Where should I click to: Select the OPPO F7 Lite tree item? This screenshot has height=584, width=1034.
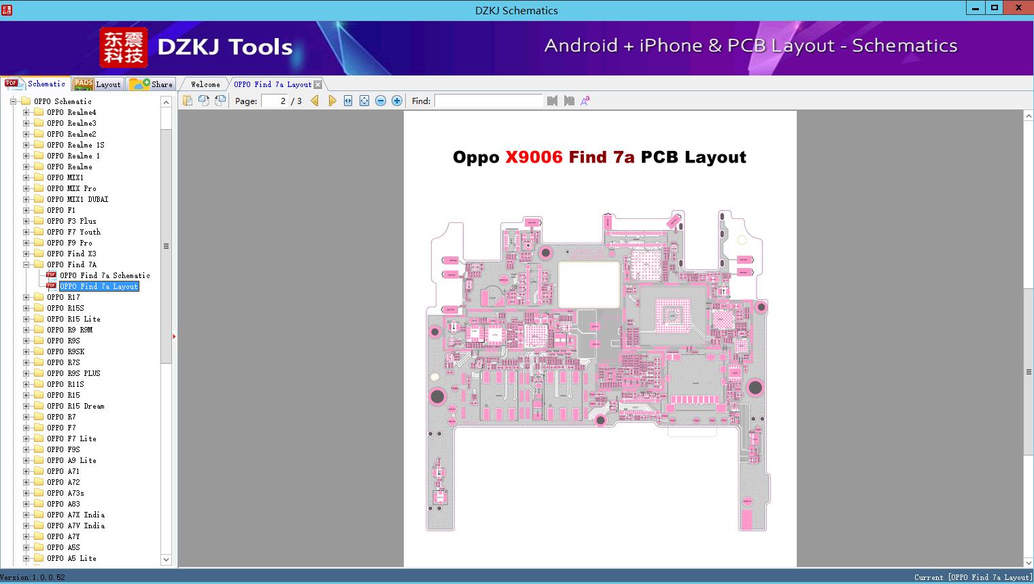71,439
